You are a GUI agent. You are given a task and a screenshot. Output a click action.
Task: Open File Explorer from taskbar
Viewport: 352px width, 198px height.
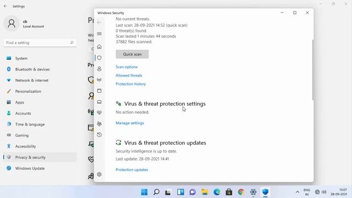point(205,192)
